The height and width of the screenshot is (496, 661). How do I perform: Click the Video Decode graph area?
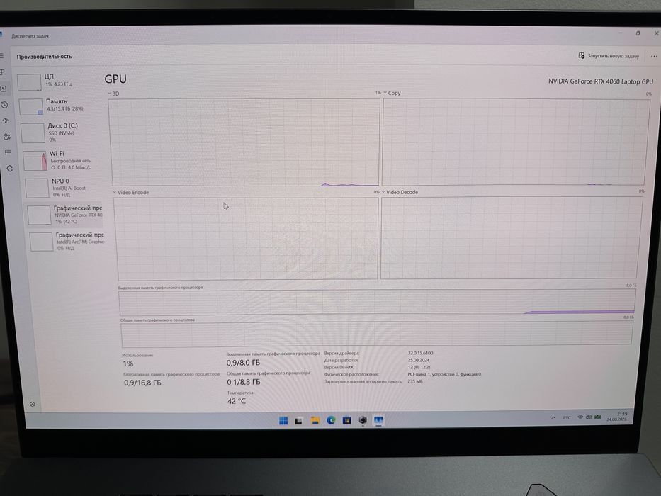pos(511,237)
